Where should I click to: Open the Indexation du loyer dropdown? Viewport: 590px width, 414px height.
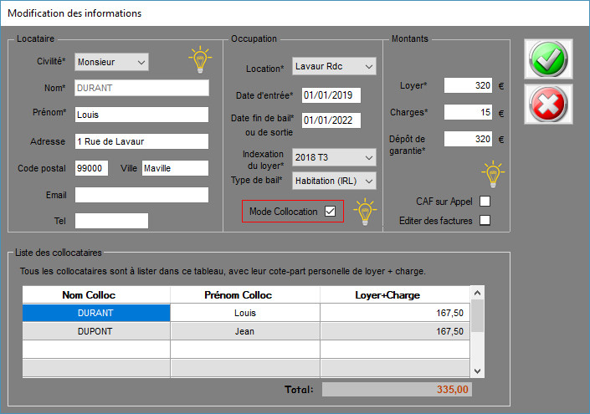click(x=334, y=157)
